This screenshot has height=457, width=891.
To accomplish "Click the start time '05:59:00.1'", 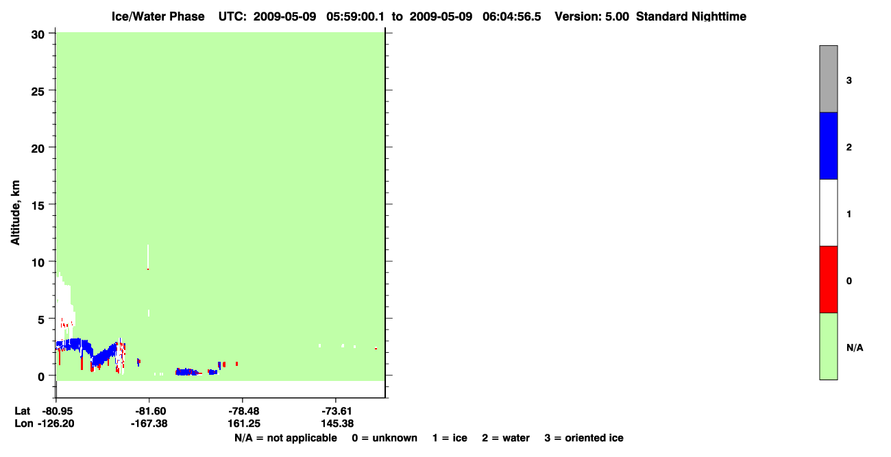I will coord(354,16).
